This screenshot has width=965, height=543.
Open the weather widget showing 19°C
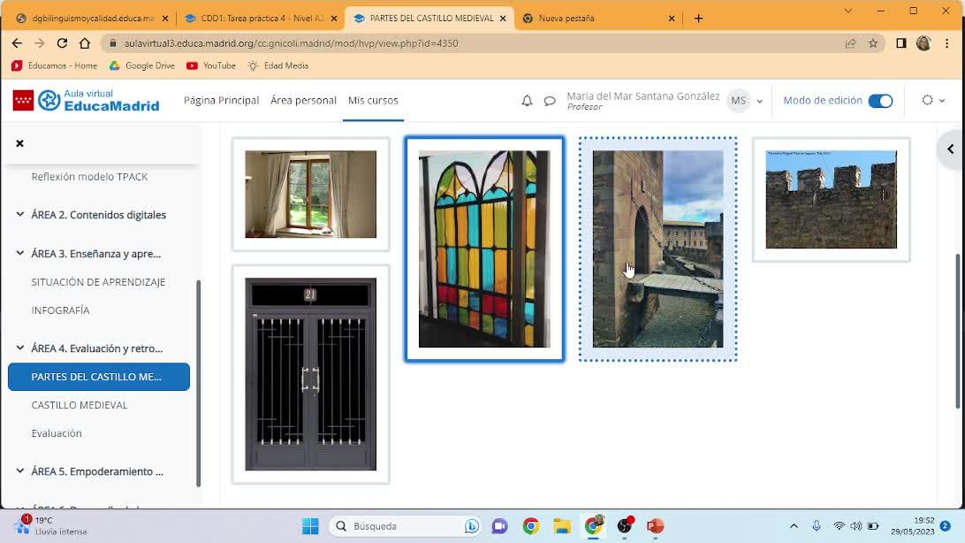tap(52, 526)
